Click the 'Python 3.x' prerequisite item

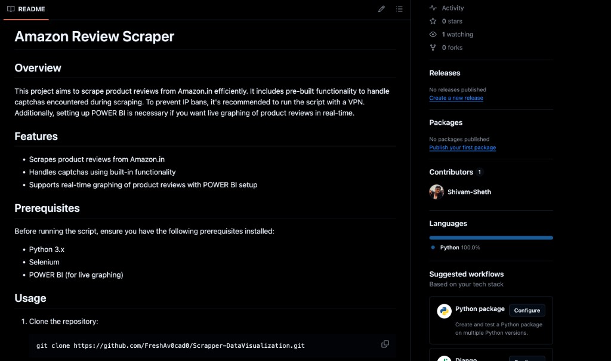point(47,249)
